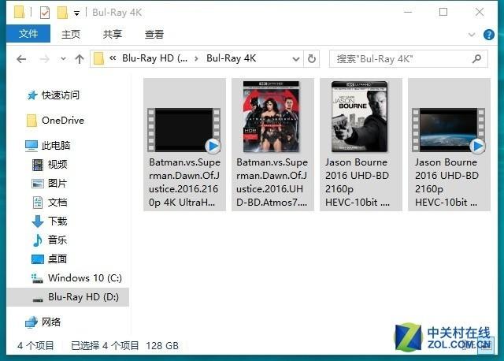Select the Jason Bourne poster cover thumbnail
504x361 pixels.
pyautogui.click(x=360, y=117)
